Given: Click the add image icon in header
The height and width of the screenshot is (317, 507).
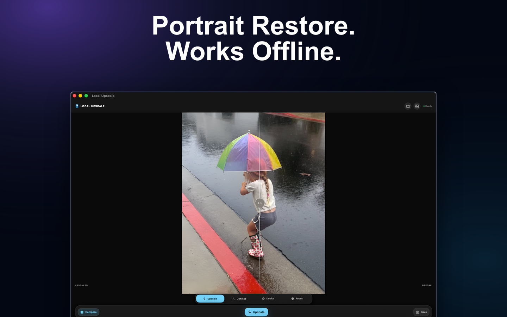Looking at the screenshot, I should [417, 106].
